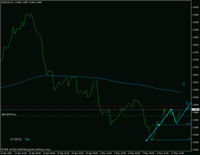Click the trendline anchor at the chart low
Viewport: 200px width, 155px height.
tap(147, 140)
